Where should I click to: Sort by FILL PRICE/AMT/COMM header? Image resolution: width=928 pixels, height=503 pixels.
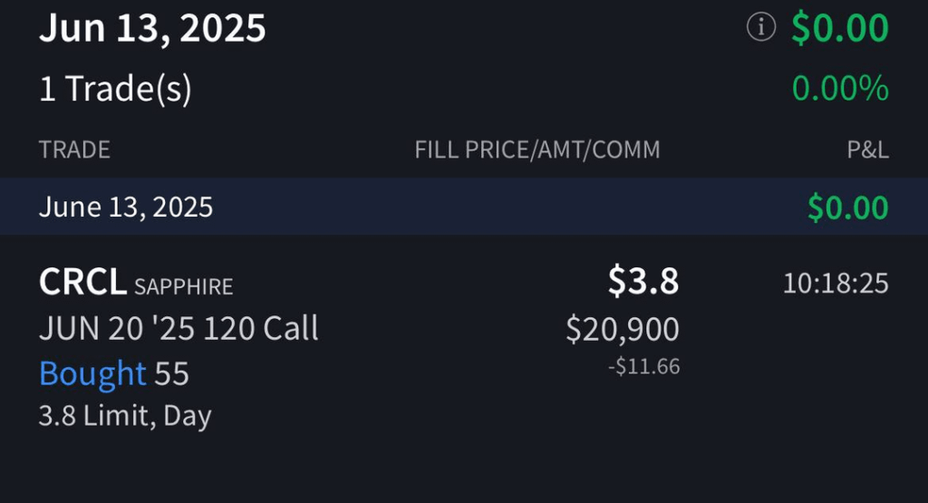pos(537,150)
